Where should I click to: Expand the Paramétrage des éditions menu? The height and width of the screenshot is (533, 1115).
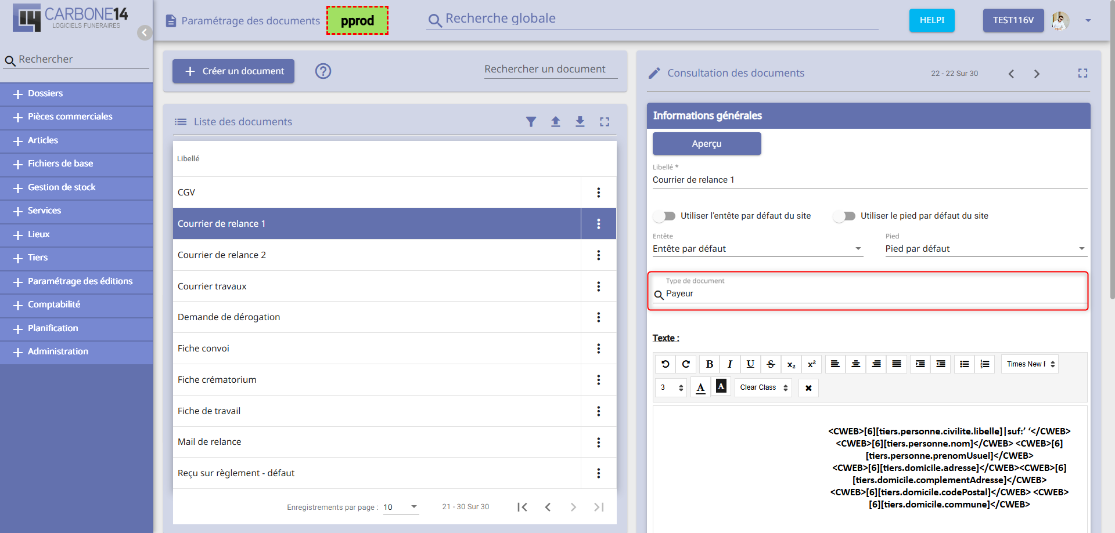(77, 282)
